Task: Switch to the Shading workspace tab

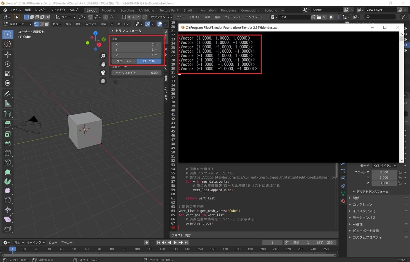Action: 189,10
